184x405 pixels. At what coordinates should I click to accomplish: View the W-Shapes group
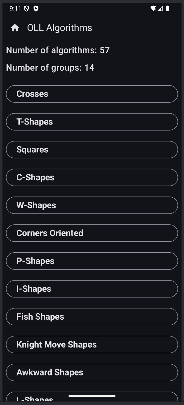(x=92, y=205)
